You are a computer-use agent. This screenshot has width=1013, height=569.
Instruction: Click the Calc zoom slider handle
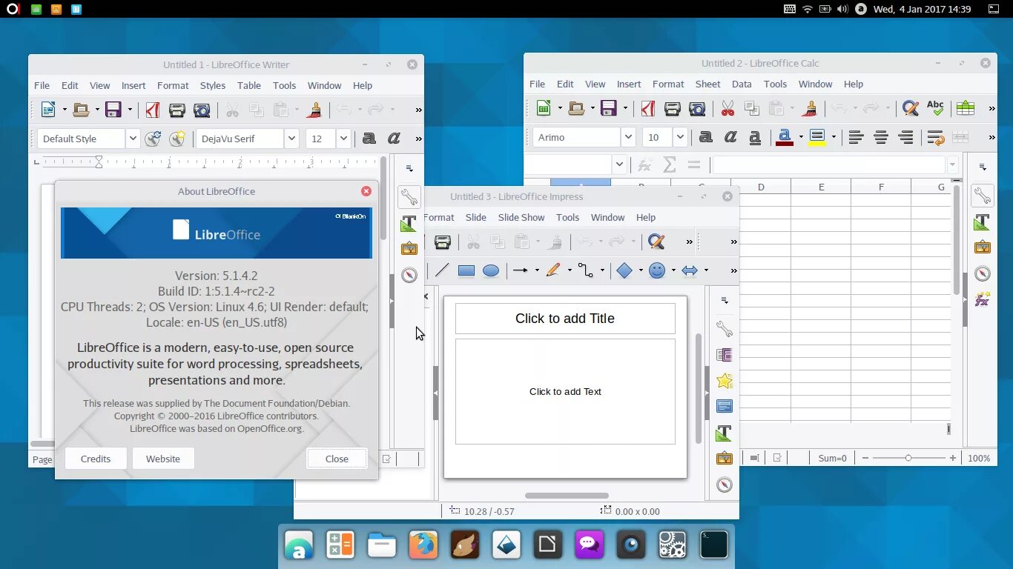click(x=908, y=458)
